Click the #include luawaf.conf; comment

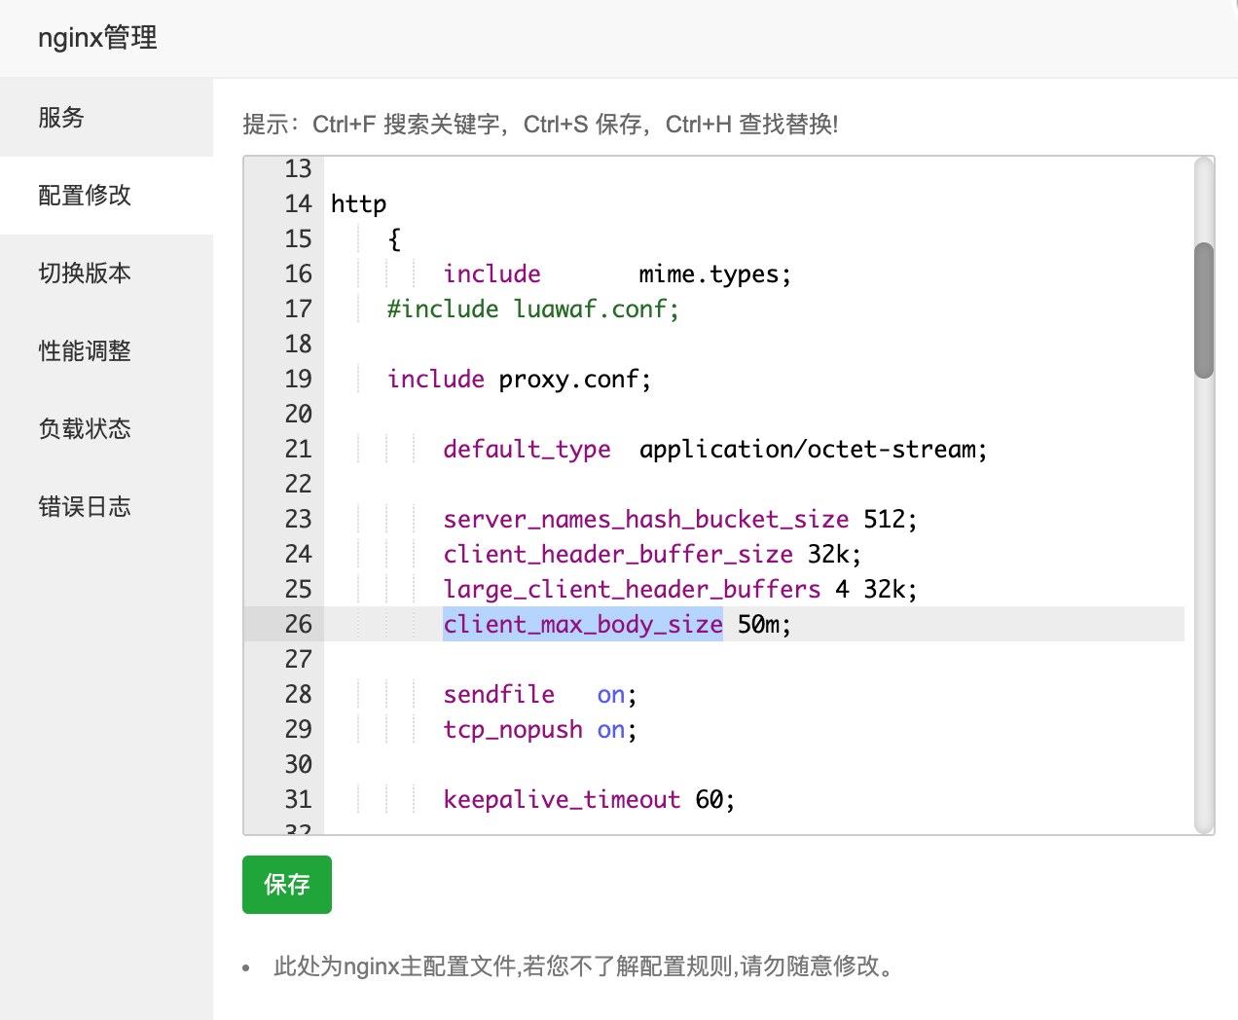click(533, 310)
